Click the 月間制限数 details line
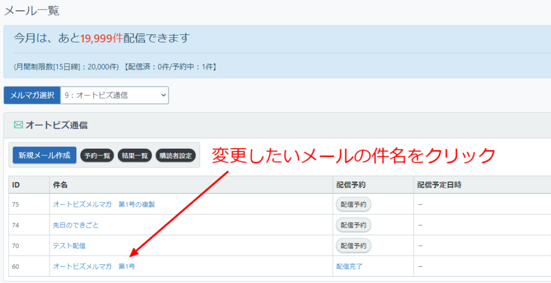 tap(115, 67)
